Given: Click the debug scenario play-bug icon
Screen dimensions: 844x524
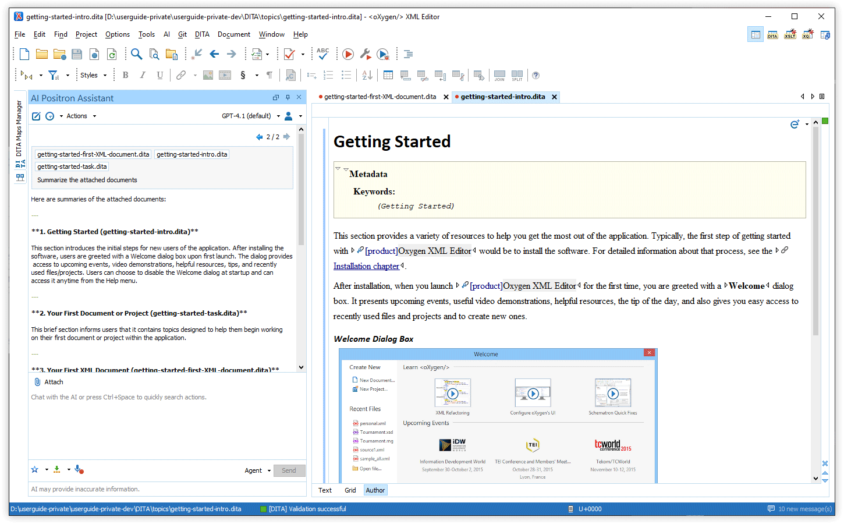Looking at the screenshot, I should [x=383, y=54].
